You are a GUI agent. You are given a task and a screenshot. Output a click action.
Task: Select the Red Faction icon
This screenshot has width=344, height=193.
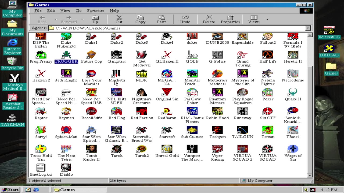142,111
